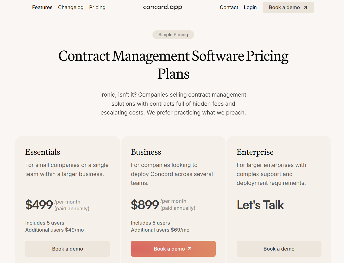Click the Let's Talk text
This screenshot has height=263, width=344.
[260, 205]
